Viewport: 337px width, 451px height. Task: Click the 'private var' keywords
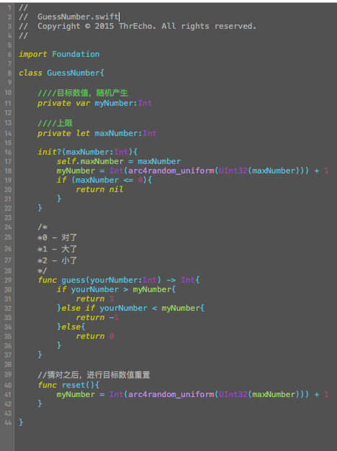point(63,103)
